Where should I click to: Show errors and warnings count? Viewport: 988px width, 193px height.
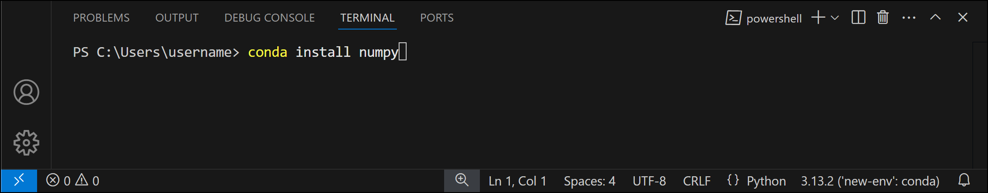[73, 181]
